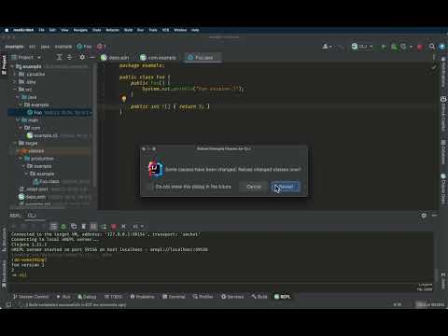Collapse the java folder in project tree
Image resolution: width=448 pixels, height=336 pixels.
(x=18, y=97)
